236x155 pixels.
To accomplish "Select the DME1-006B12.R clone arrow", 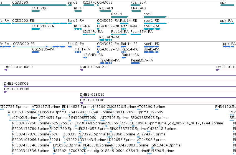I will pos(82,70).
